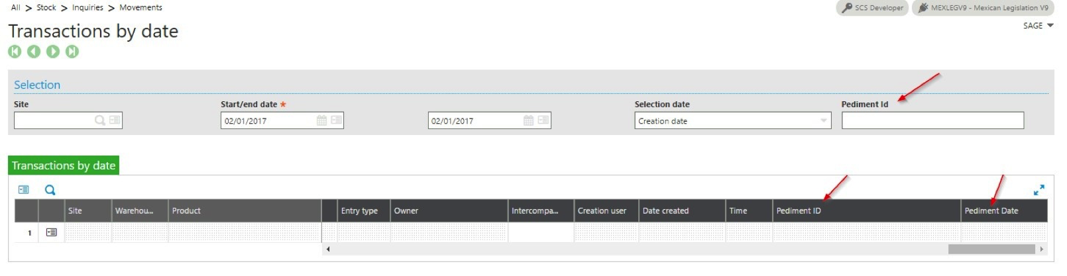Open the Selection date dropdown
The image size is (1067, 276).
coord(733,120)
